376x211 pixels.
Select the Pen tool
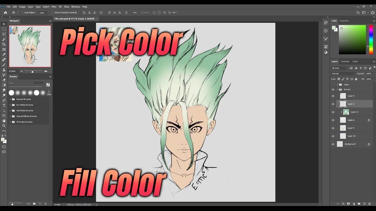pos(4,100)
